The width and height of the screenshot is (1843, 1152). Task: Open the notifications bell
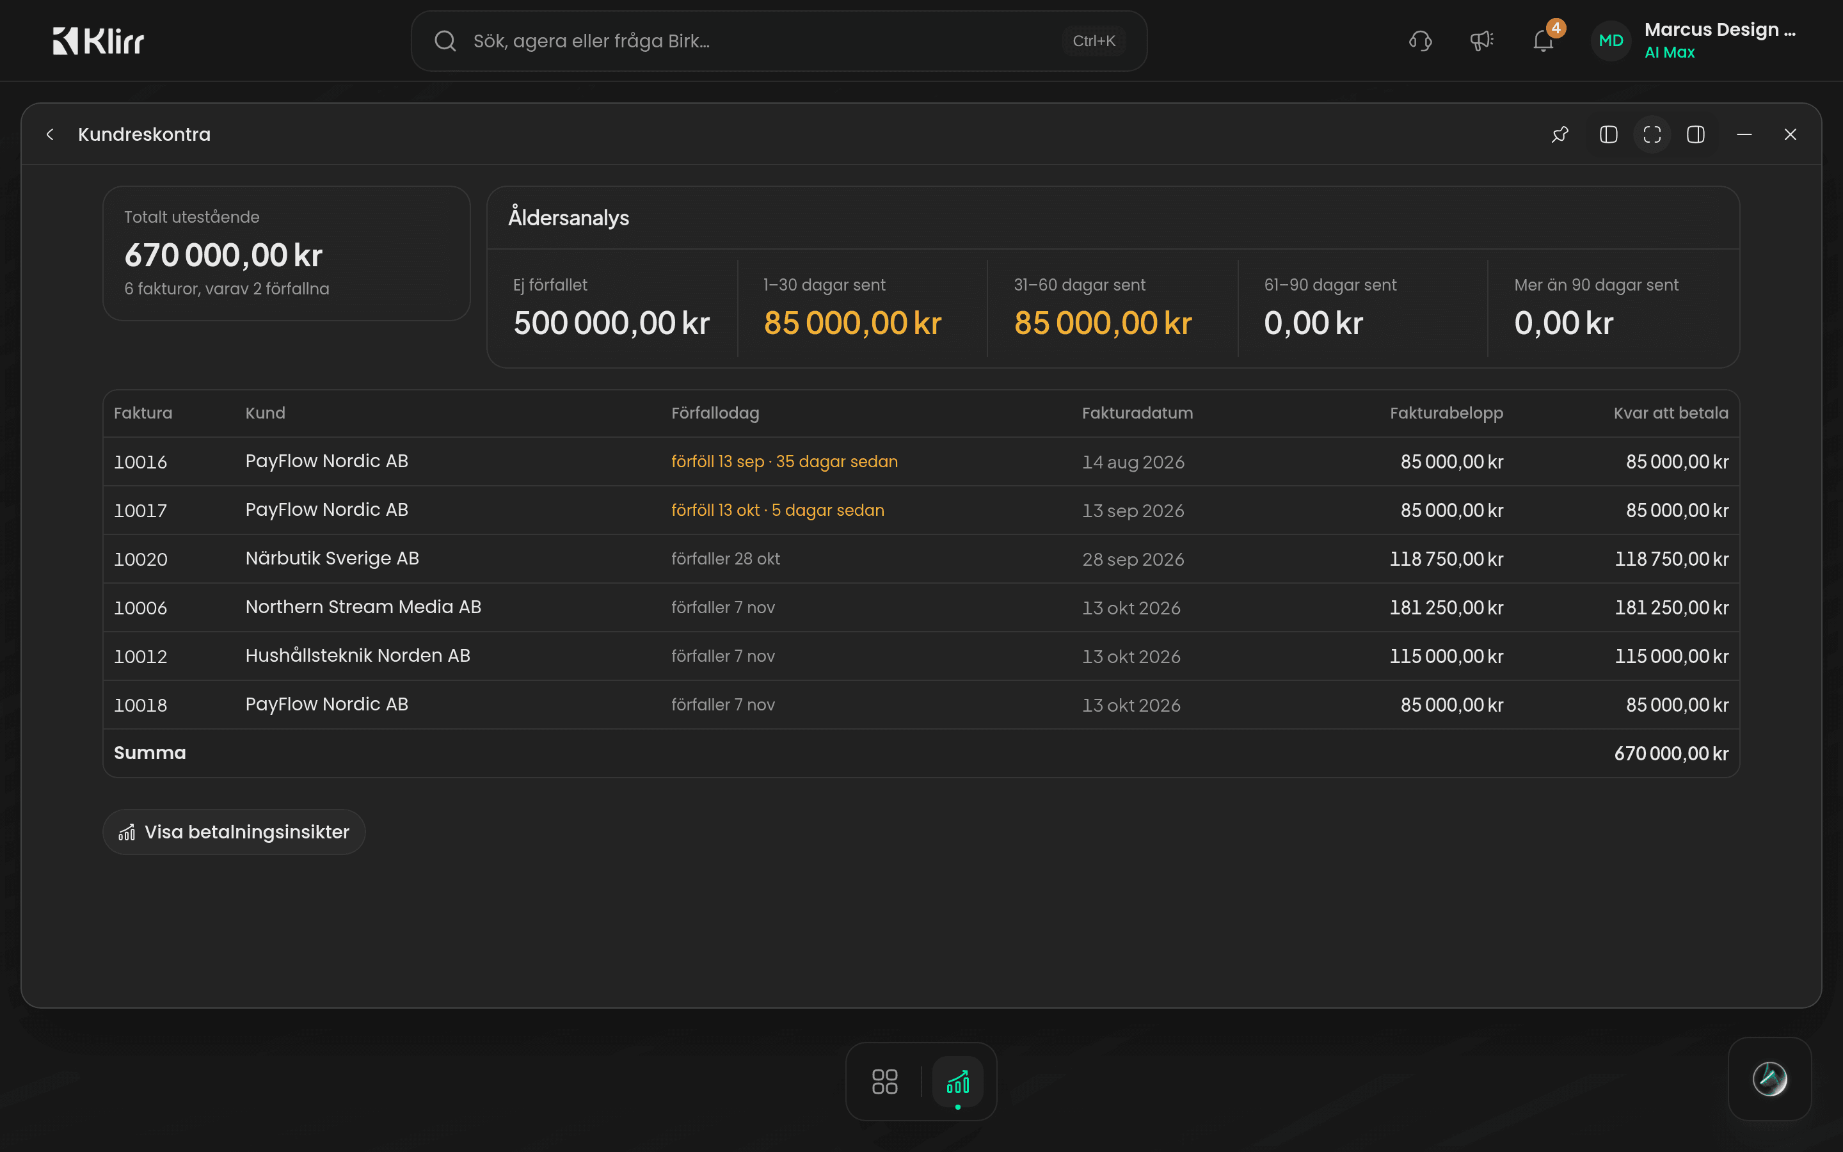1543,41
